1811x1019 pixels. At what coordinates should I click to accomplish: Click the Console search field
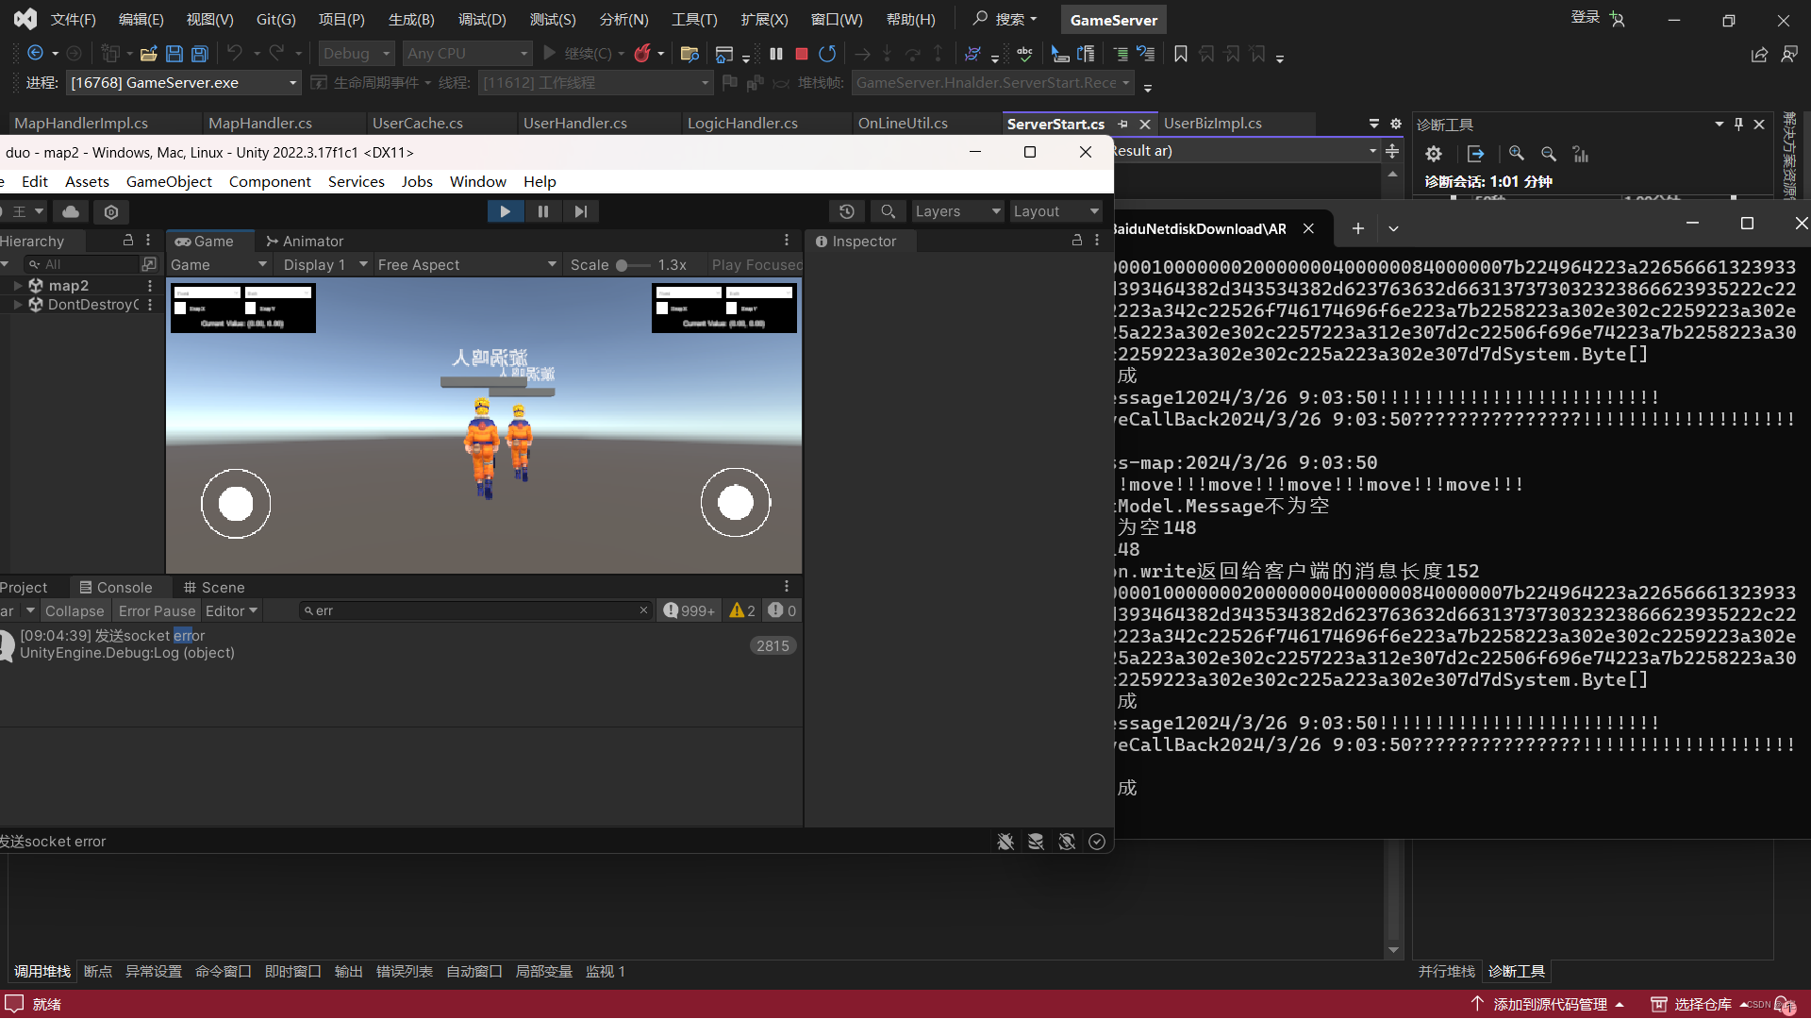point(476,610)
